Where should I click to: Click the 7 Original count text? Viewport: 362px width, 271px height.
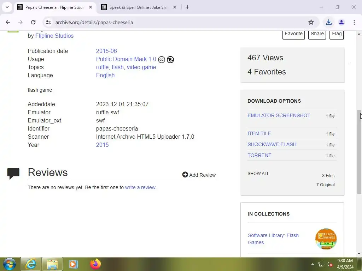coord(325,185)
